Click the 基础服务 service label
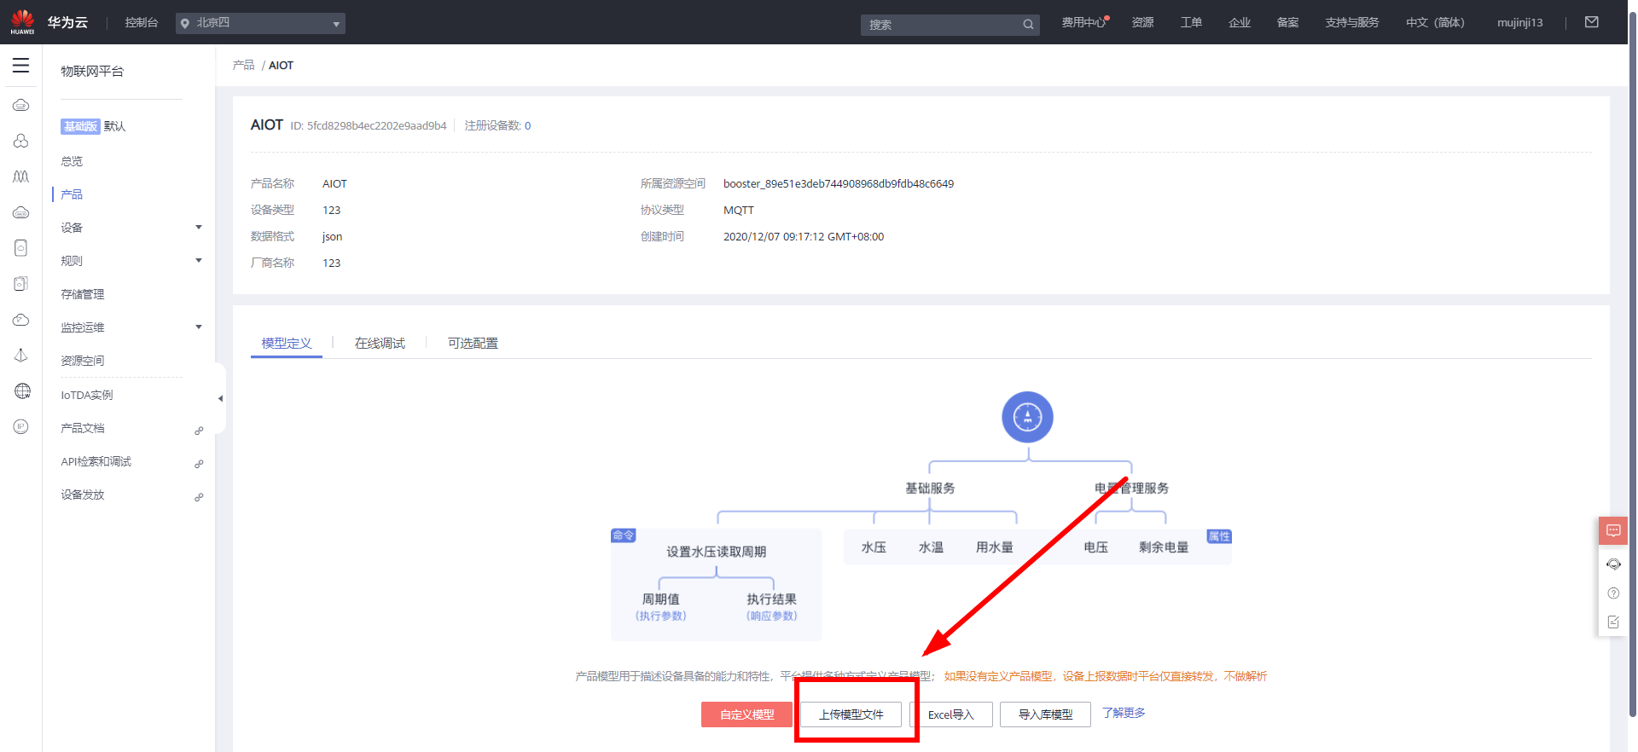The image size is (1638, 752). point(930,489)
